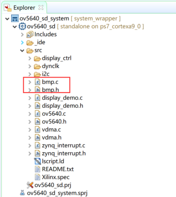Select display_demo.c in the tree
The width and height of the screenshot is (176, 197).
tap(62, 98)
